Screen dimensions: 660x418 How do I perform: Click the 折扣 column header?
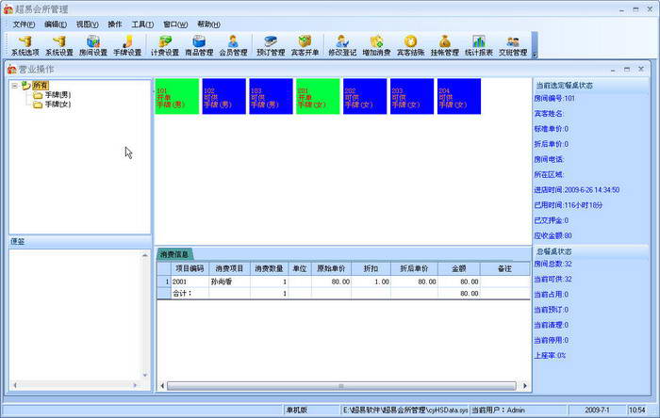tap(371, 268)
